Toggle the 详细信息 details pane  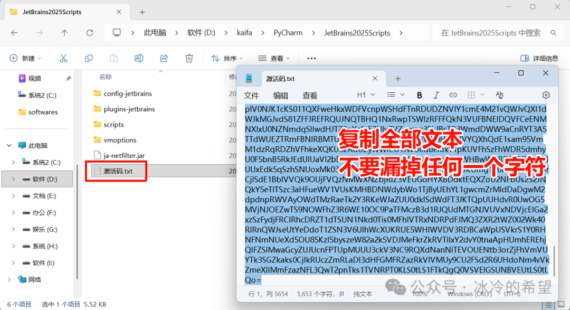click(539, 58)
